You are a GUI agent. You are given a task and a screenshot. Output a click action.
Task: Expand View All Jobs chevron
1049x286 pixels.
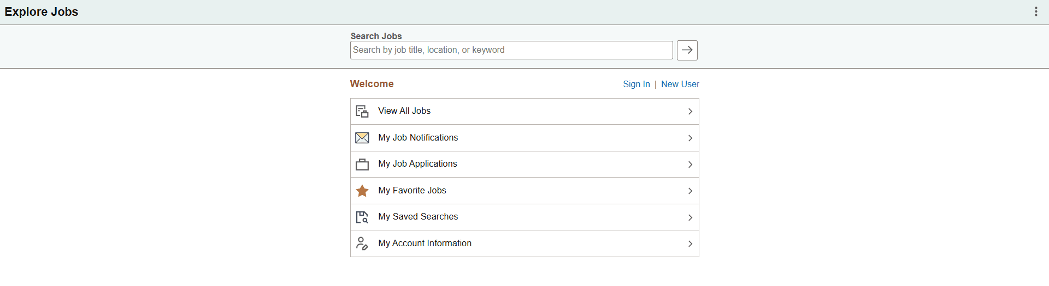(x=690, y=111)
